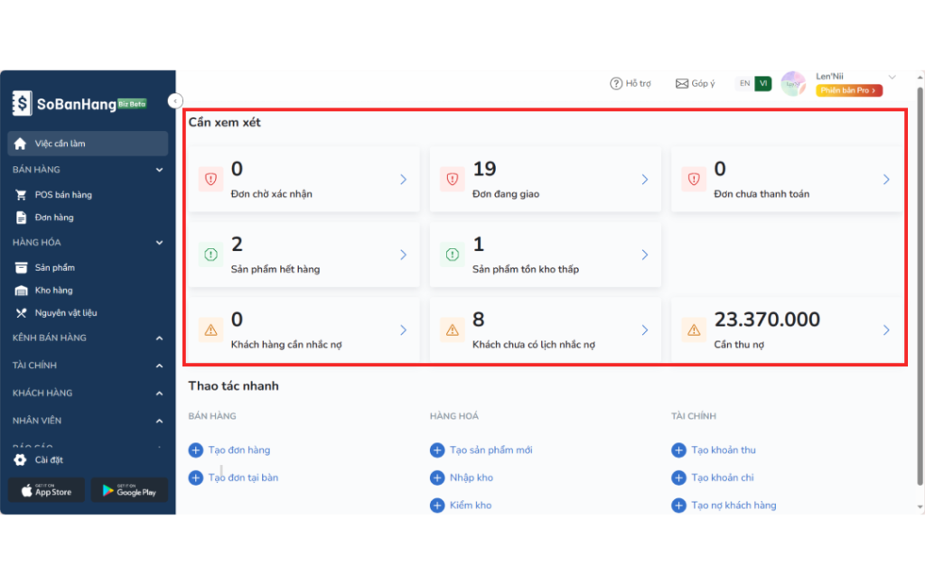Click the green alert icon for Sản phẩm hết hàng
Image resolution: width=925 pixels, height=584 pixels.
pos(210,255)
